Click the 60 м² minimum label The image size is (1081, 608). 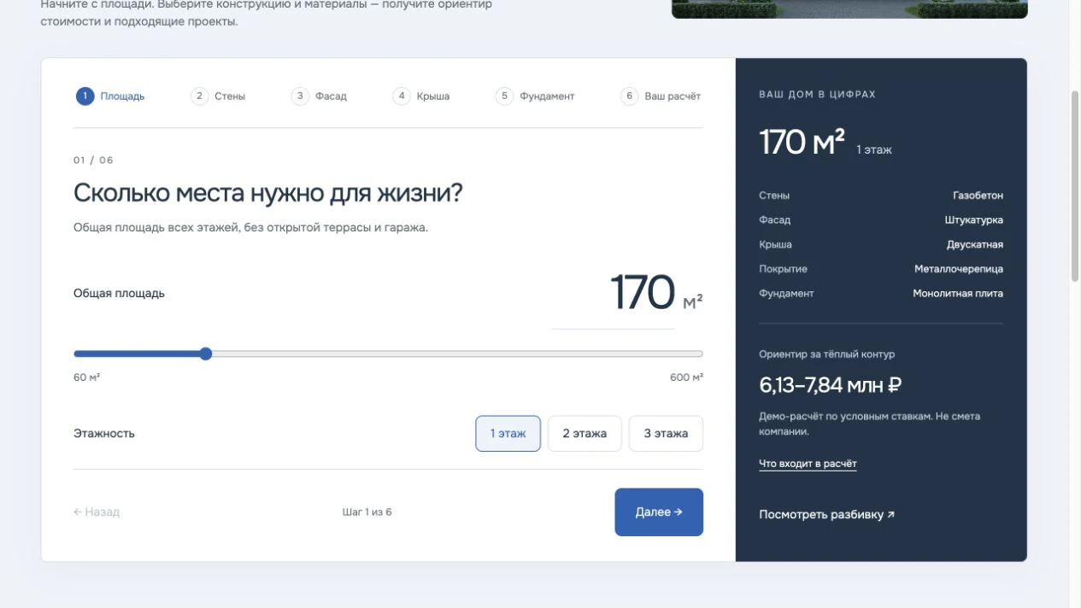coord(86,377)
